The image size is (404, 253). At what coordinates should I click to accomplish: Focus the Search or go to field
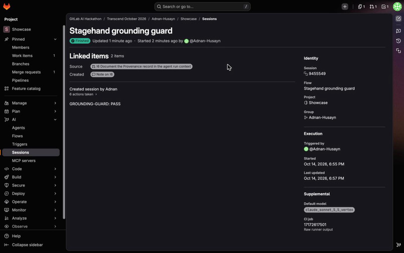203,6
